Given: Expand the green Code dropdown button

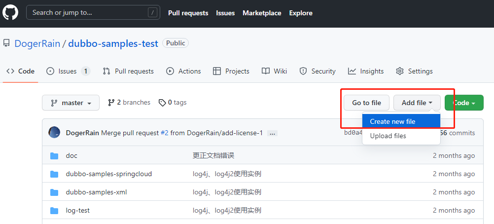Looking at the screenshot, I should pyautogui.click(x=464, y=103).
